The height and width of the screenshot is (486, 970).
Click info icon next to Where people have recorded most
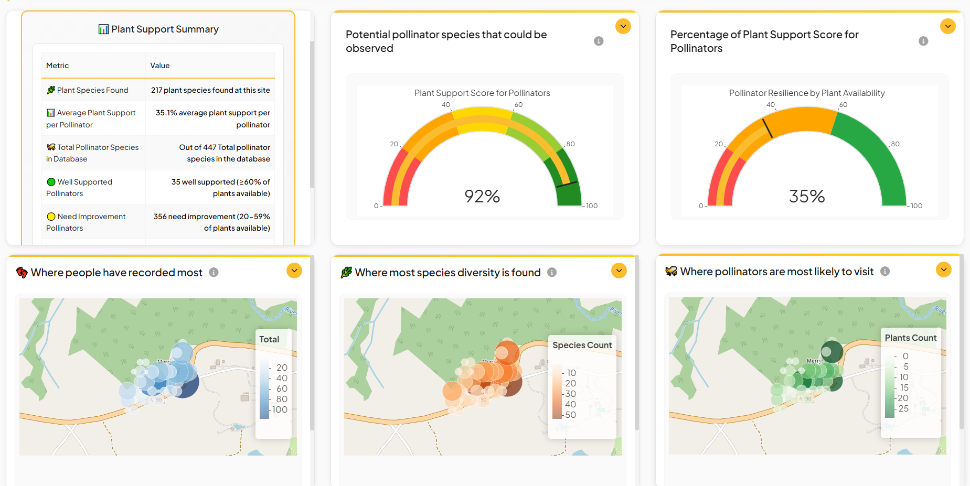[214, 272]
